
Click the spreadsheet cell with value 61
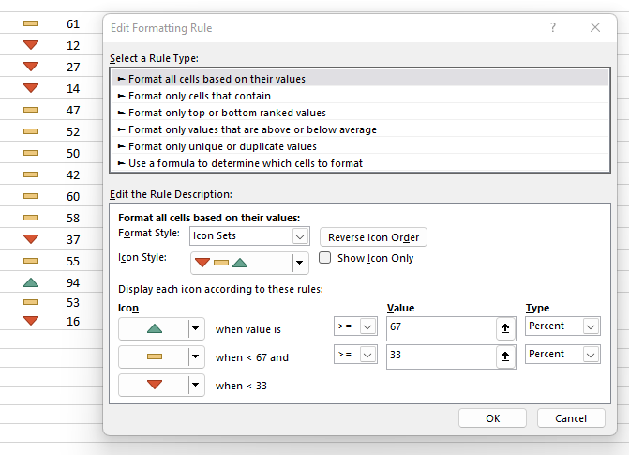tap(52, 23)
